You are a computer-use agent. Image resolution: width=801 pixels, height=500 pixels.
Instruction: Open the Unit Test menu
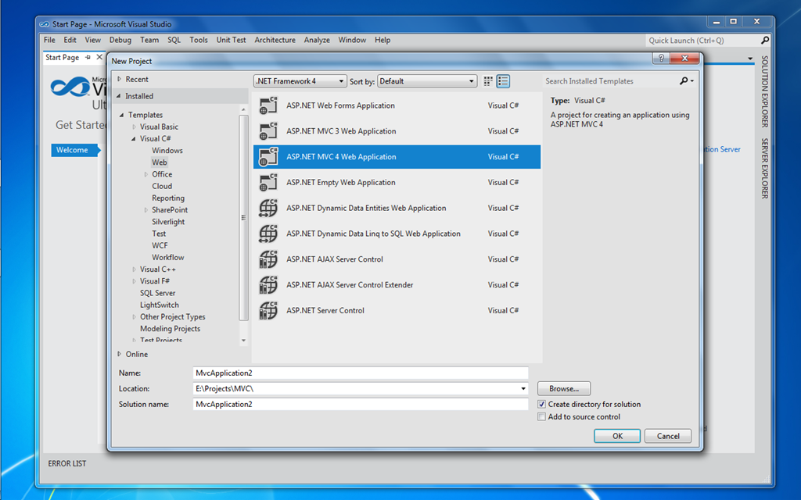pos(231,40)
